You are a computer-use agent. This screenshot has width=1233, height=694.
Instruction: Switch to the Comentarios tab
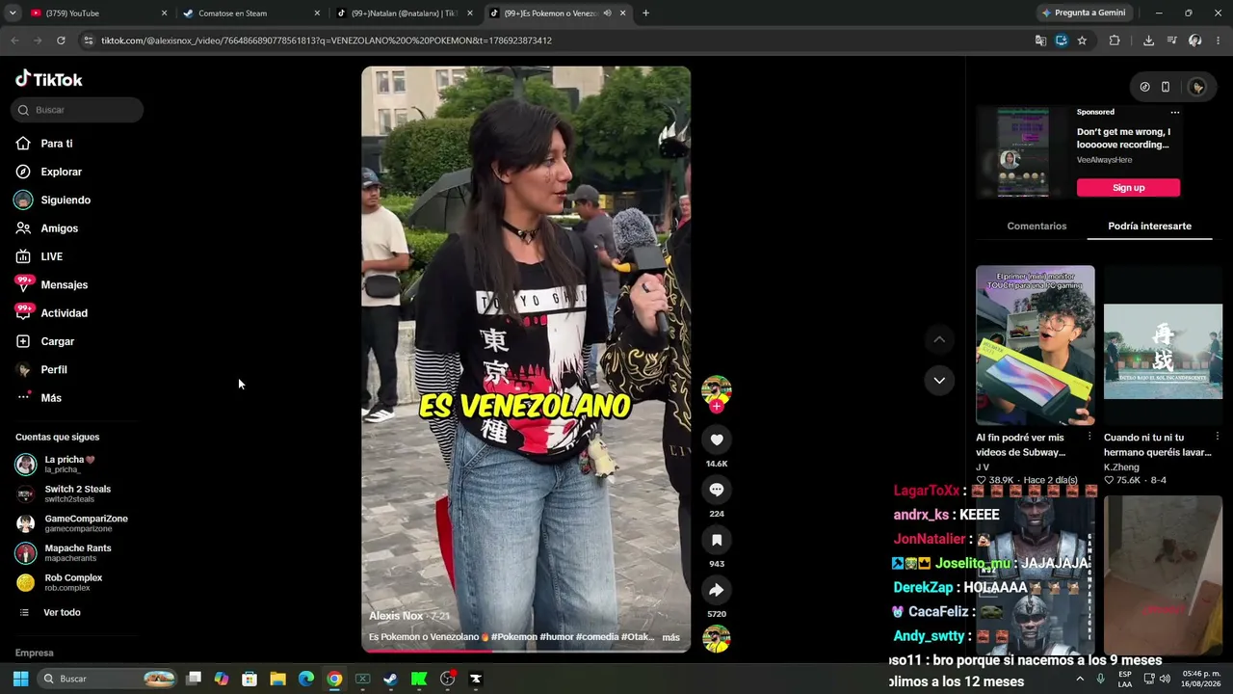coord(1036,226)
